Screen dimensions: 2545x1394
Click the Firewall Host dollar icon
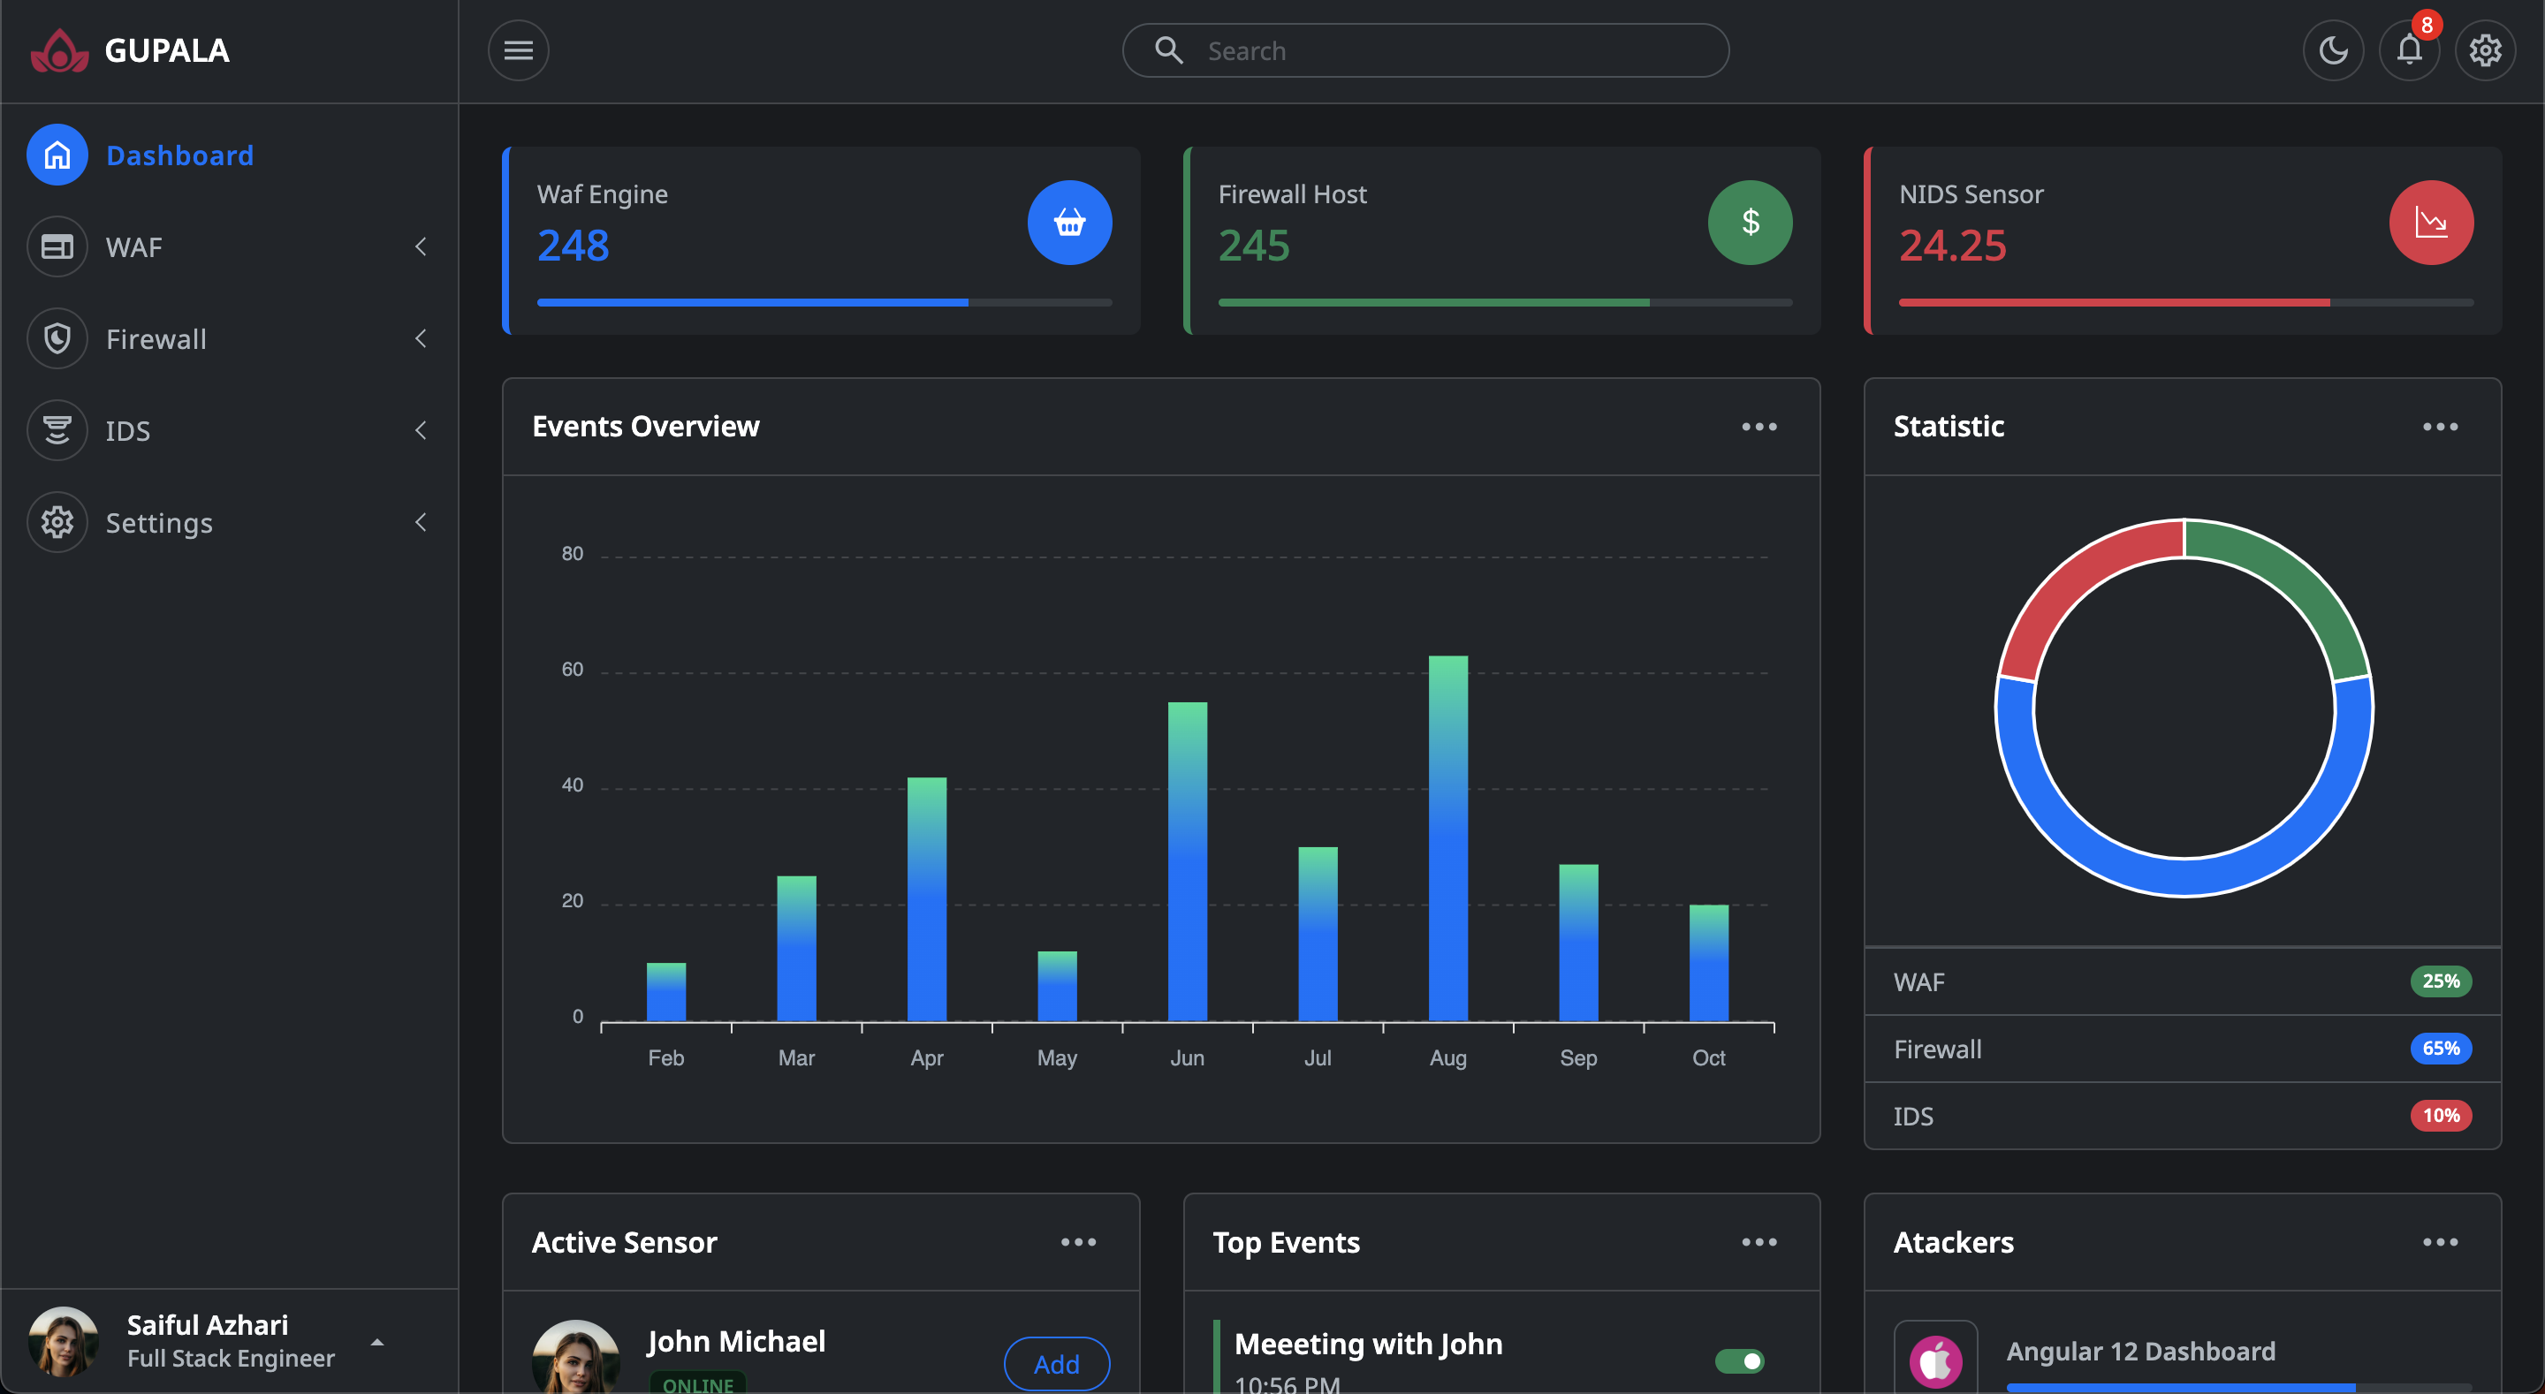tap(1750, 223)
